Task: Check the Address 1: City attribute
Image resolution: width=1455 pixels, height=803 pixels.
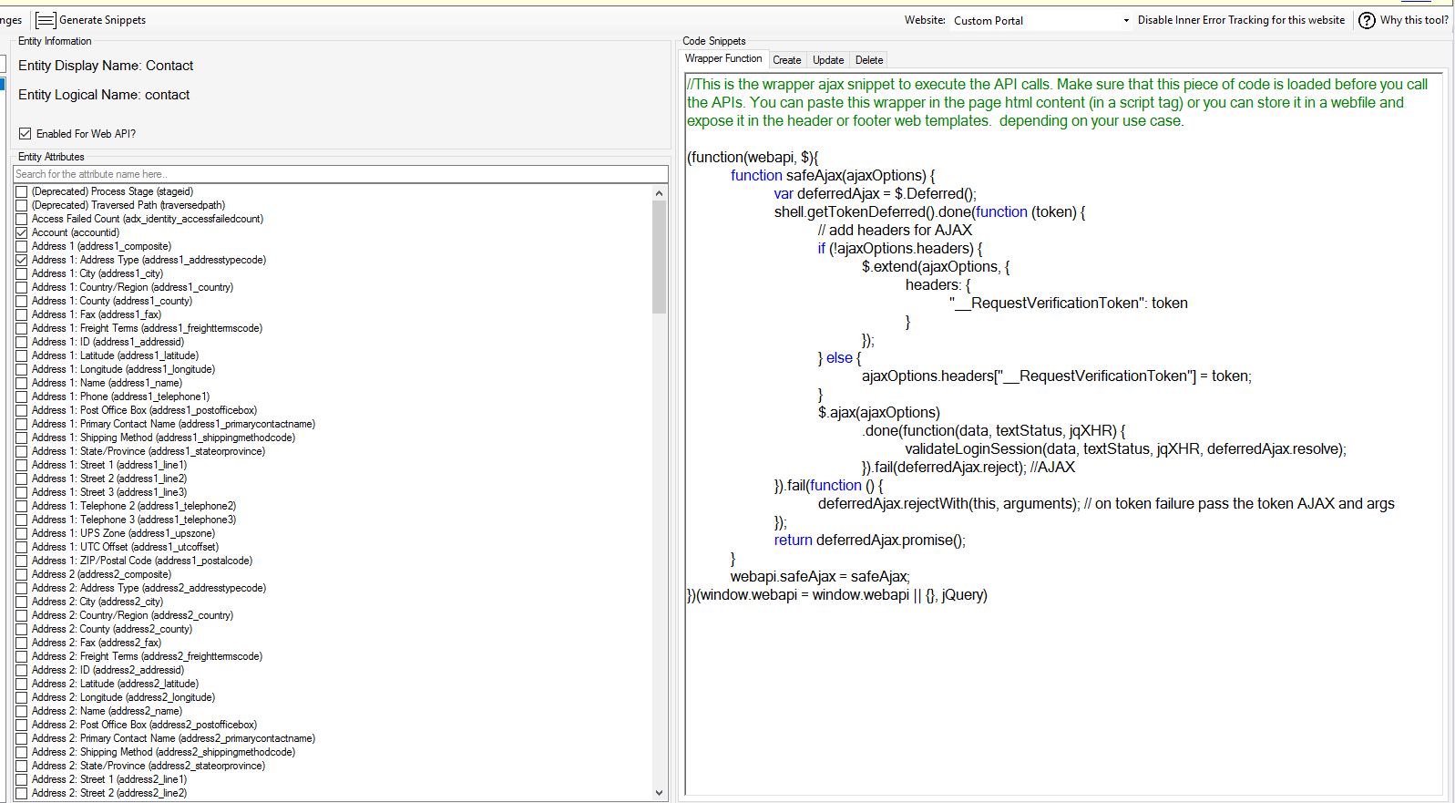Action: click(22, 273)
